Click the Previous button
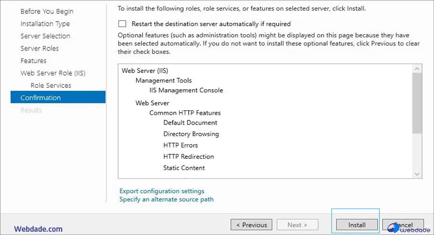 (x=251, y=225)
